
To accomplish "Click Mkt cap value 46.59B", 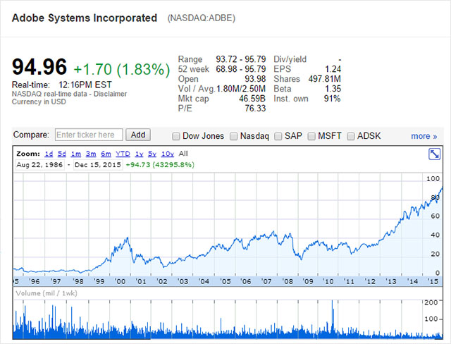I will point(252,99).
